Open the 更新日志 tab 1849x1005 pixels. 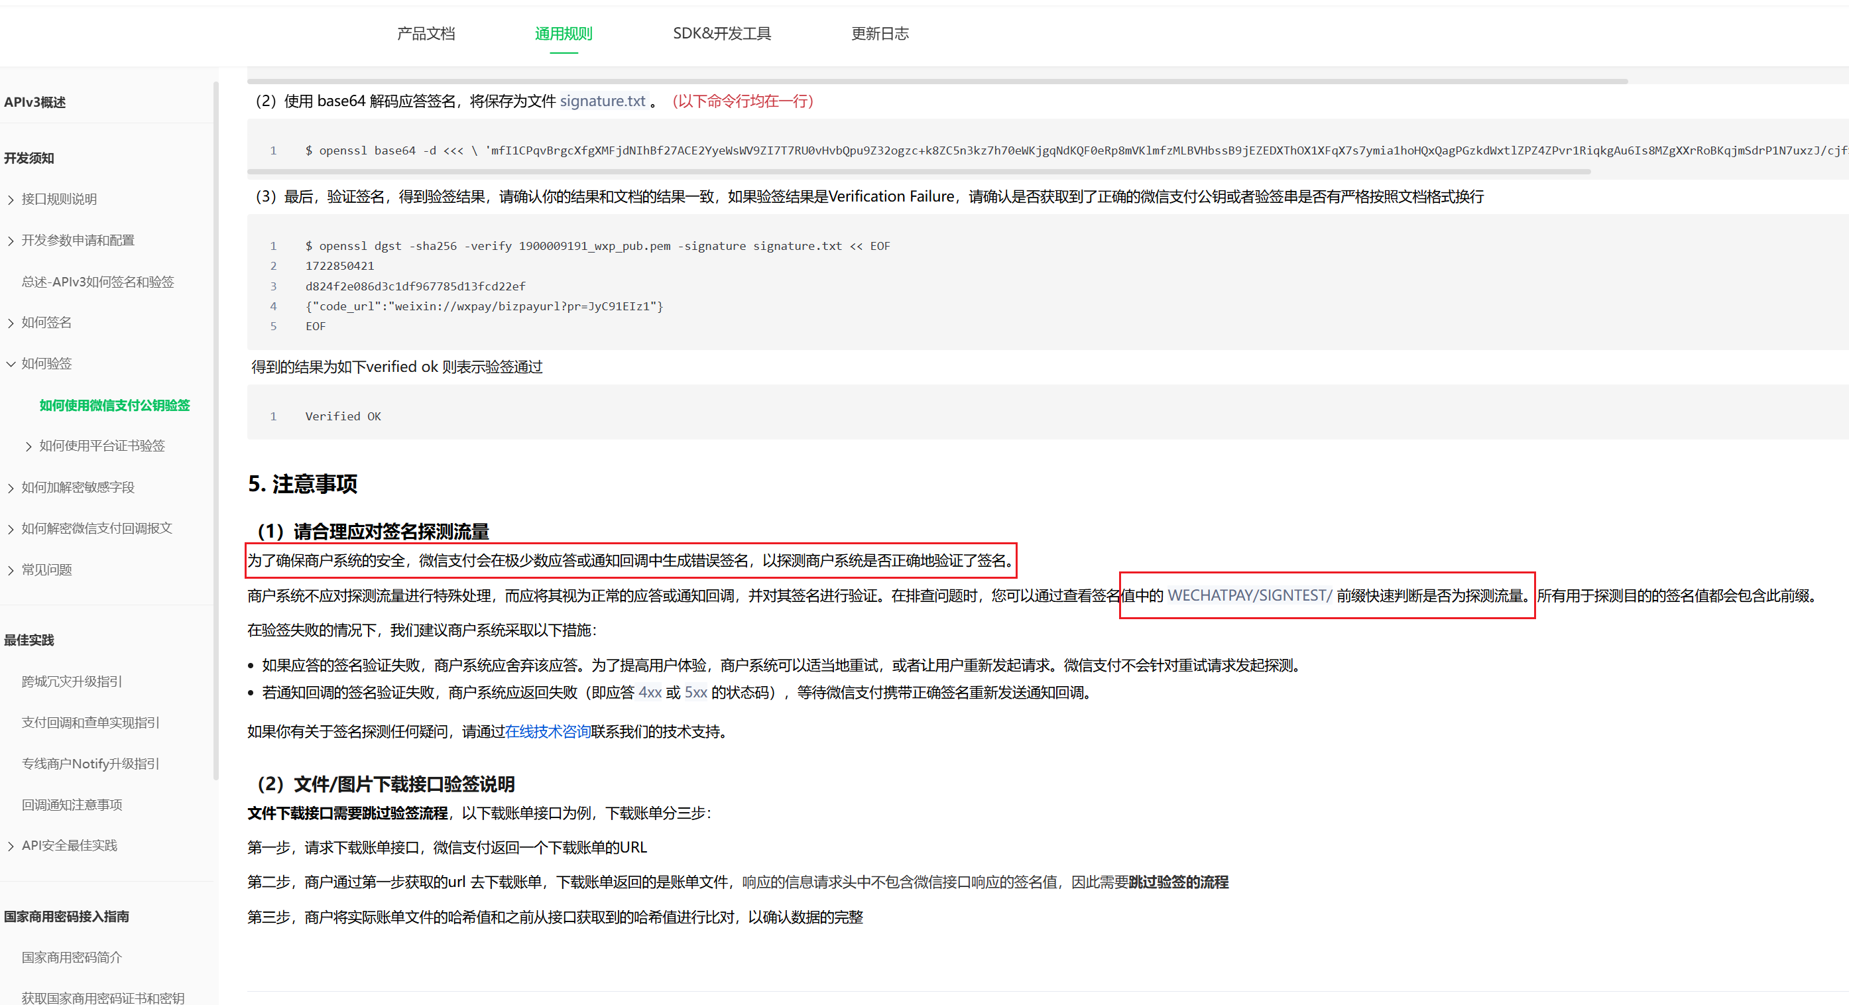pos(879,34)
